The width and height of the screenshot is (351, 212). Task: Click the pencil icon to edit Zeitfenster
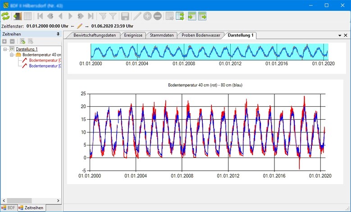pos(80,26)
